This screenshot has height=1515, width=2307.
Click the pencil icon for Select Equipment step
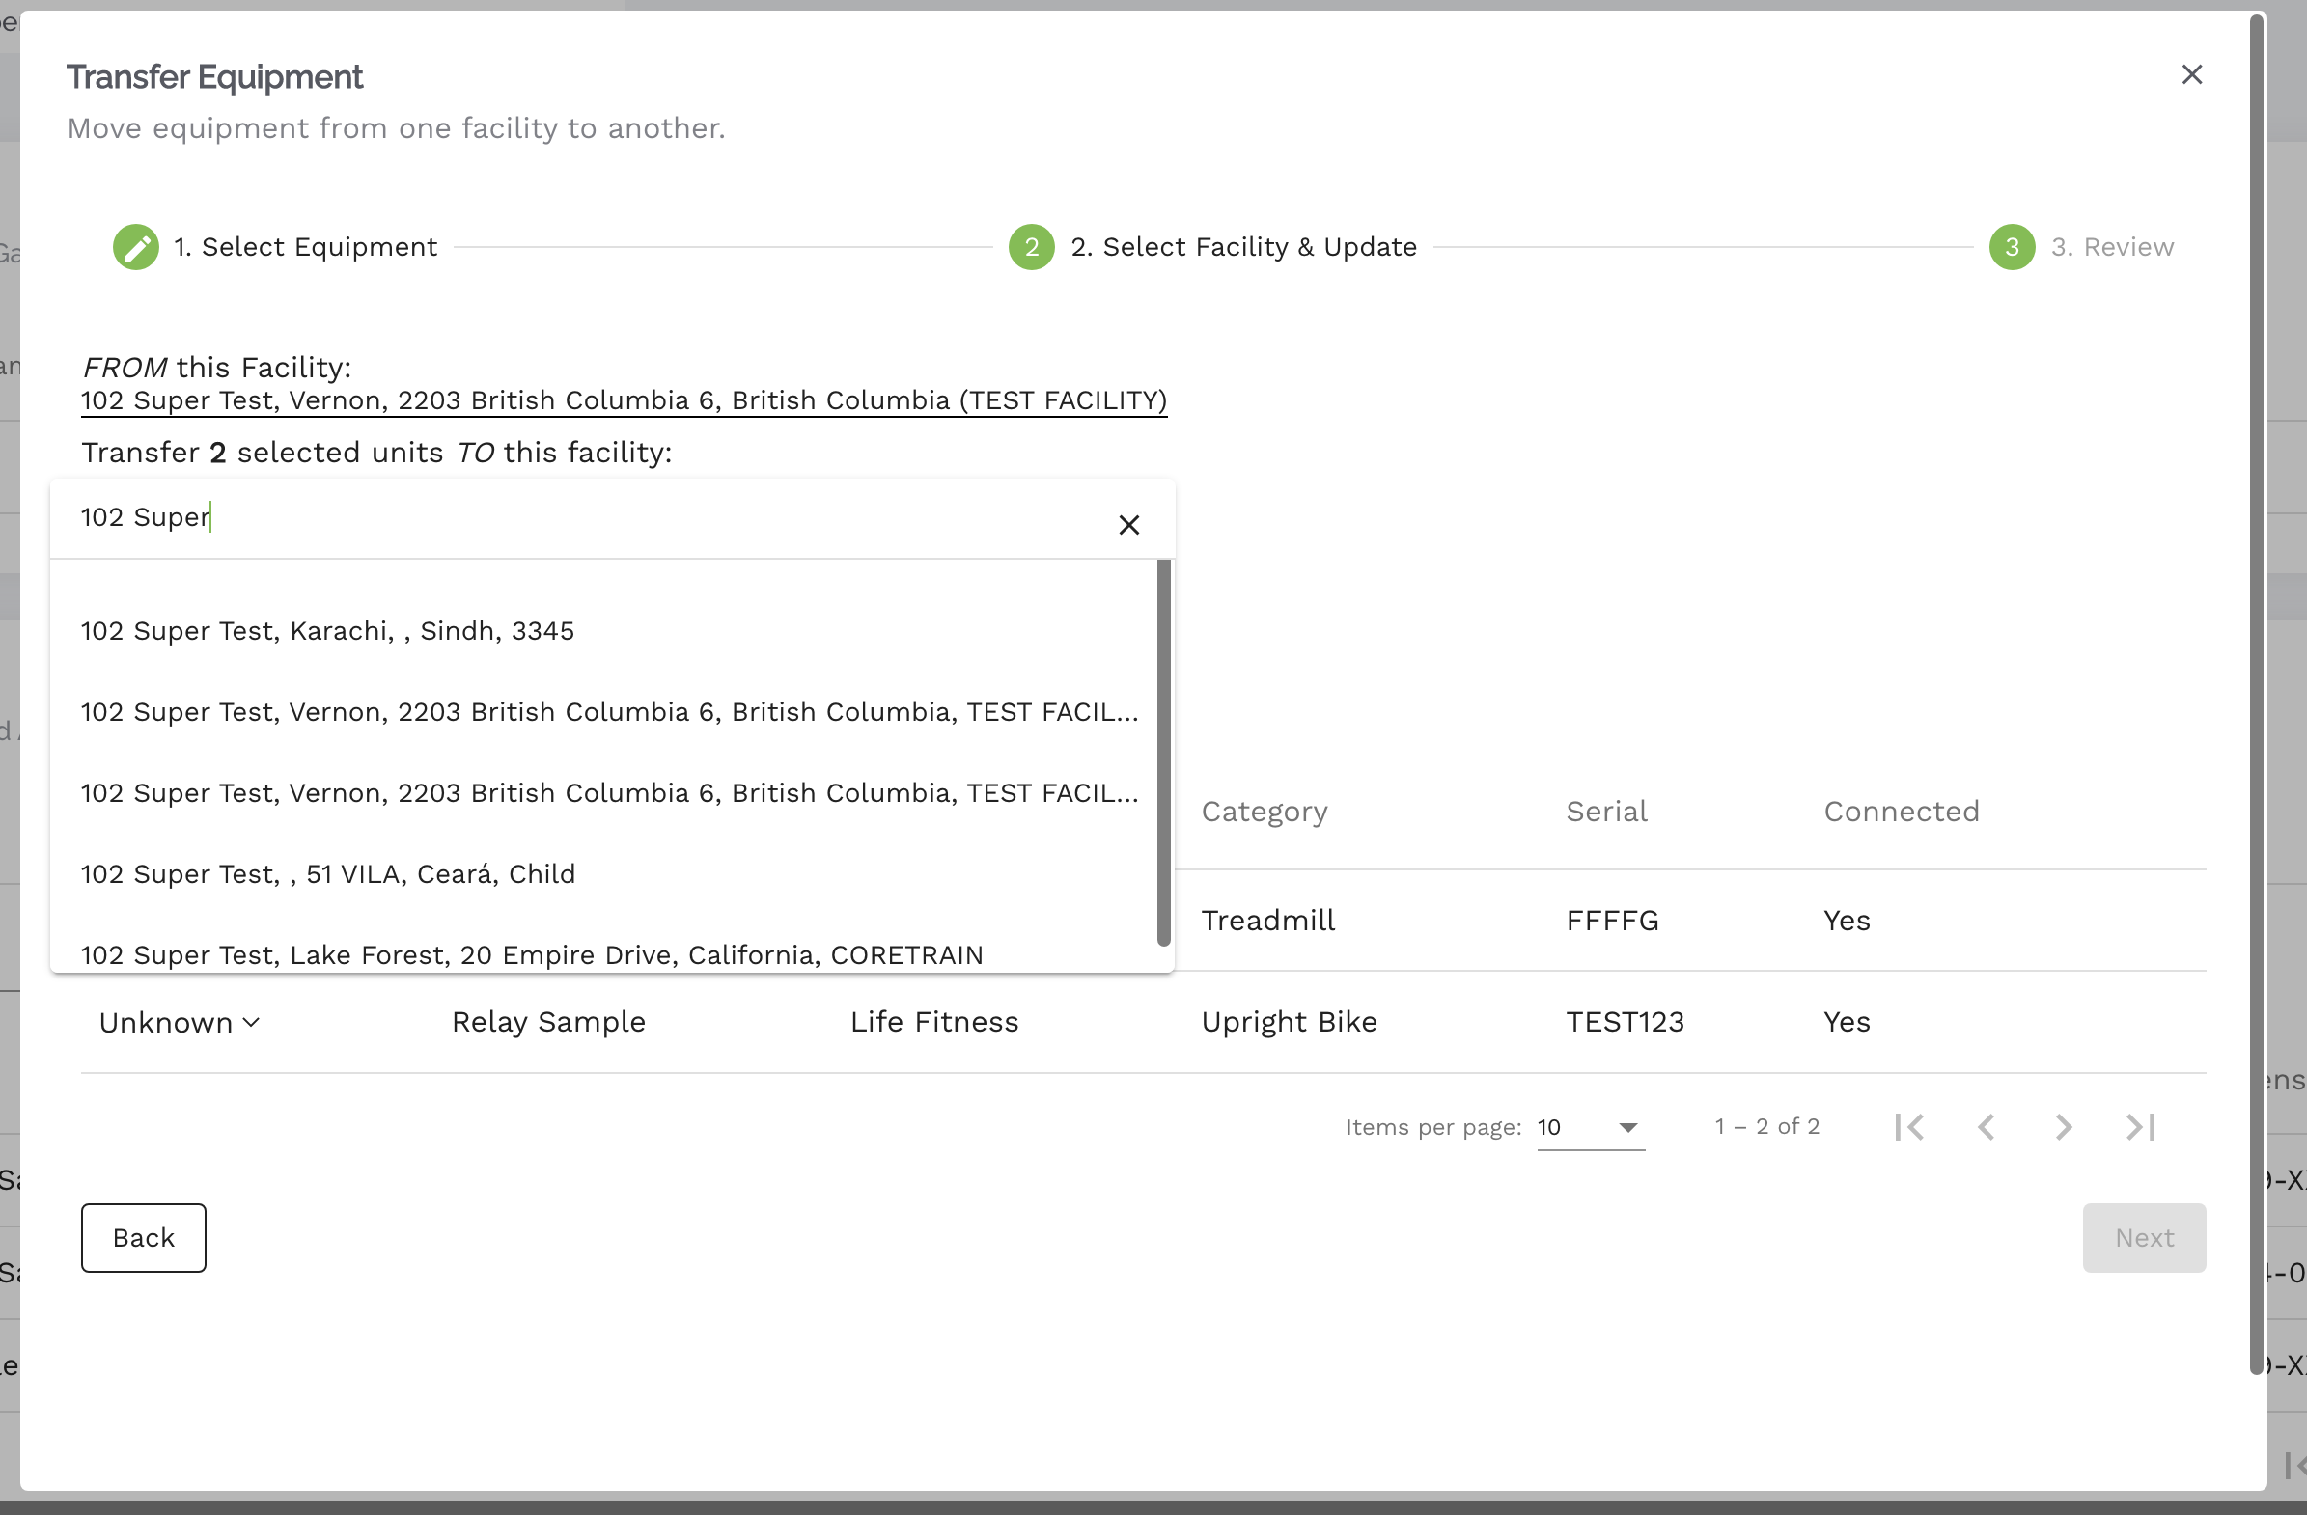[x=136, y=247]
